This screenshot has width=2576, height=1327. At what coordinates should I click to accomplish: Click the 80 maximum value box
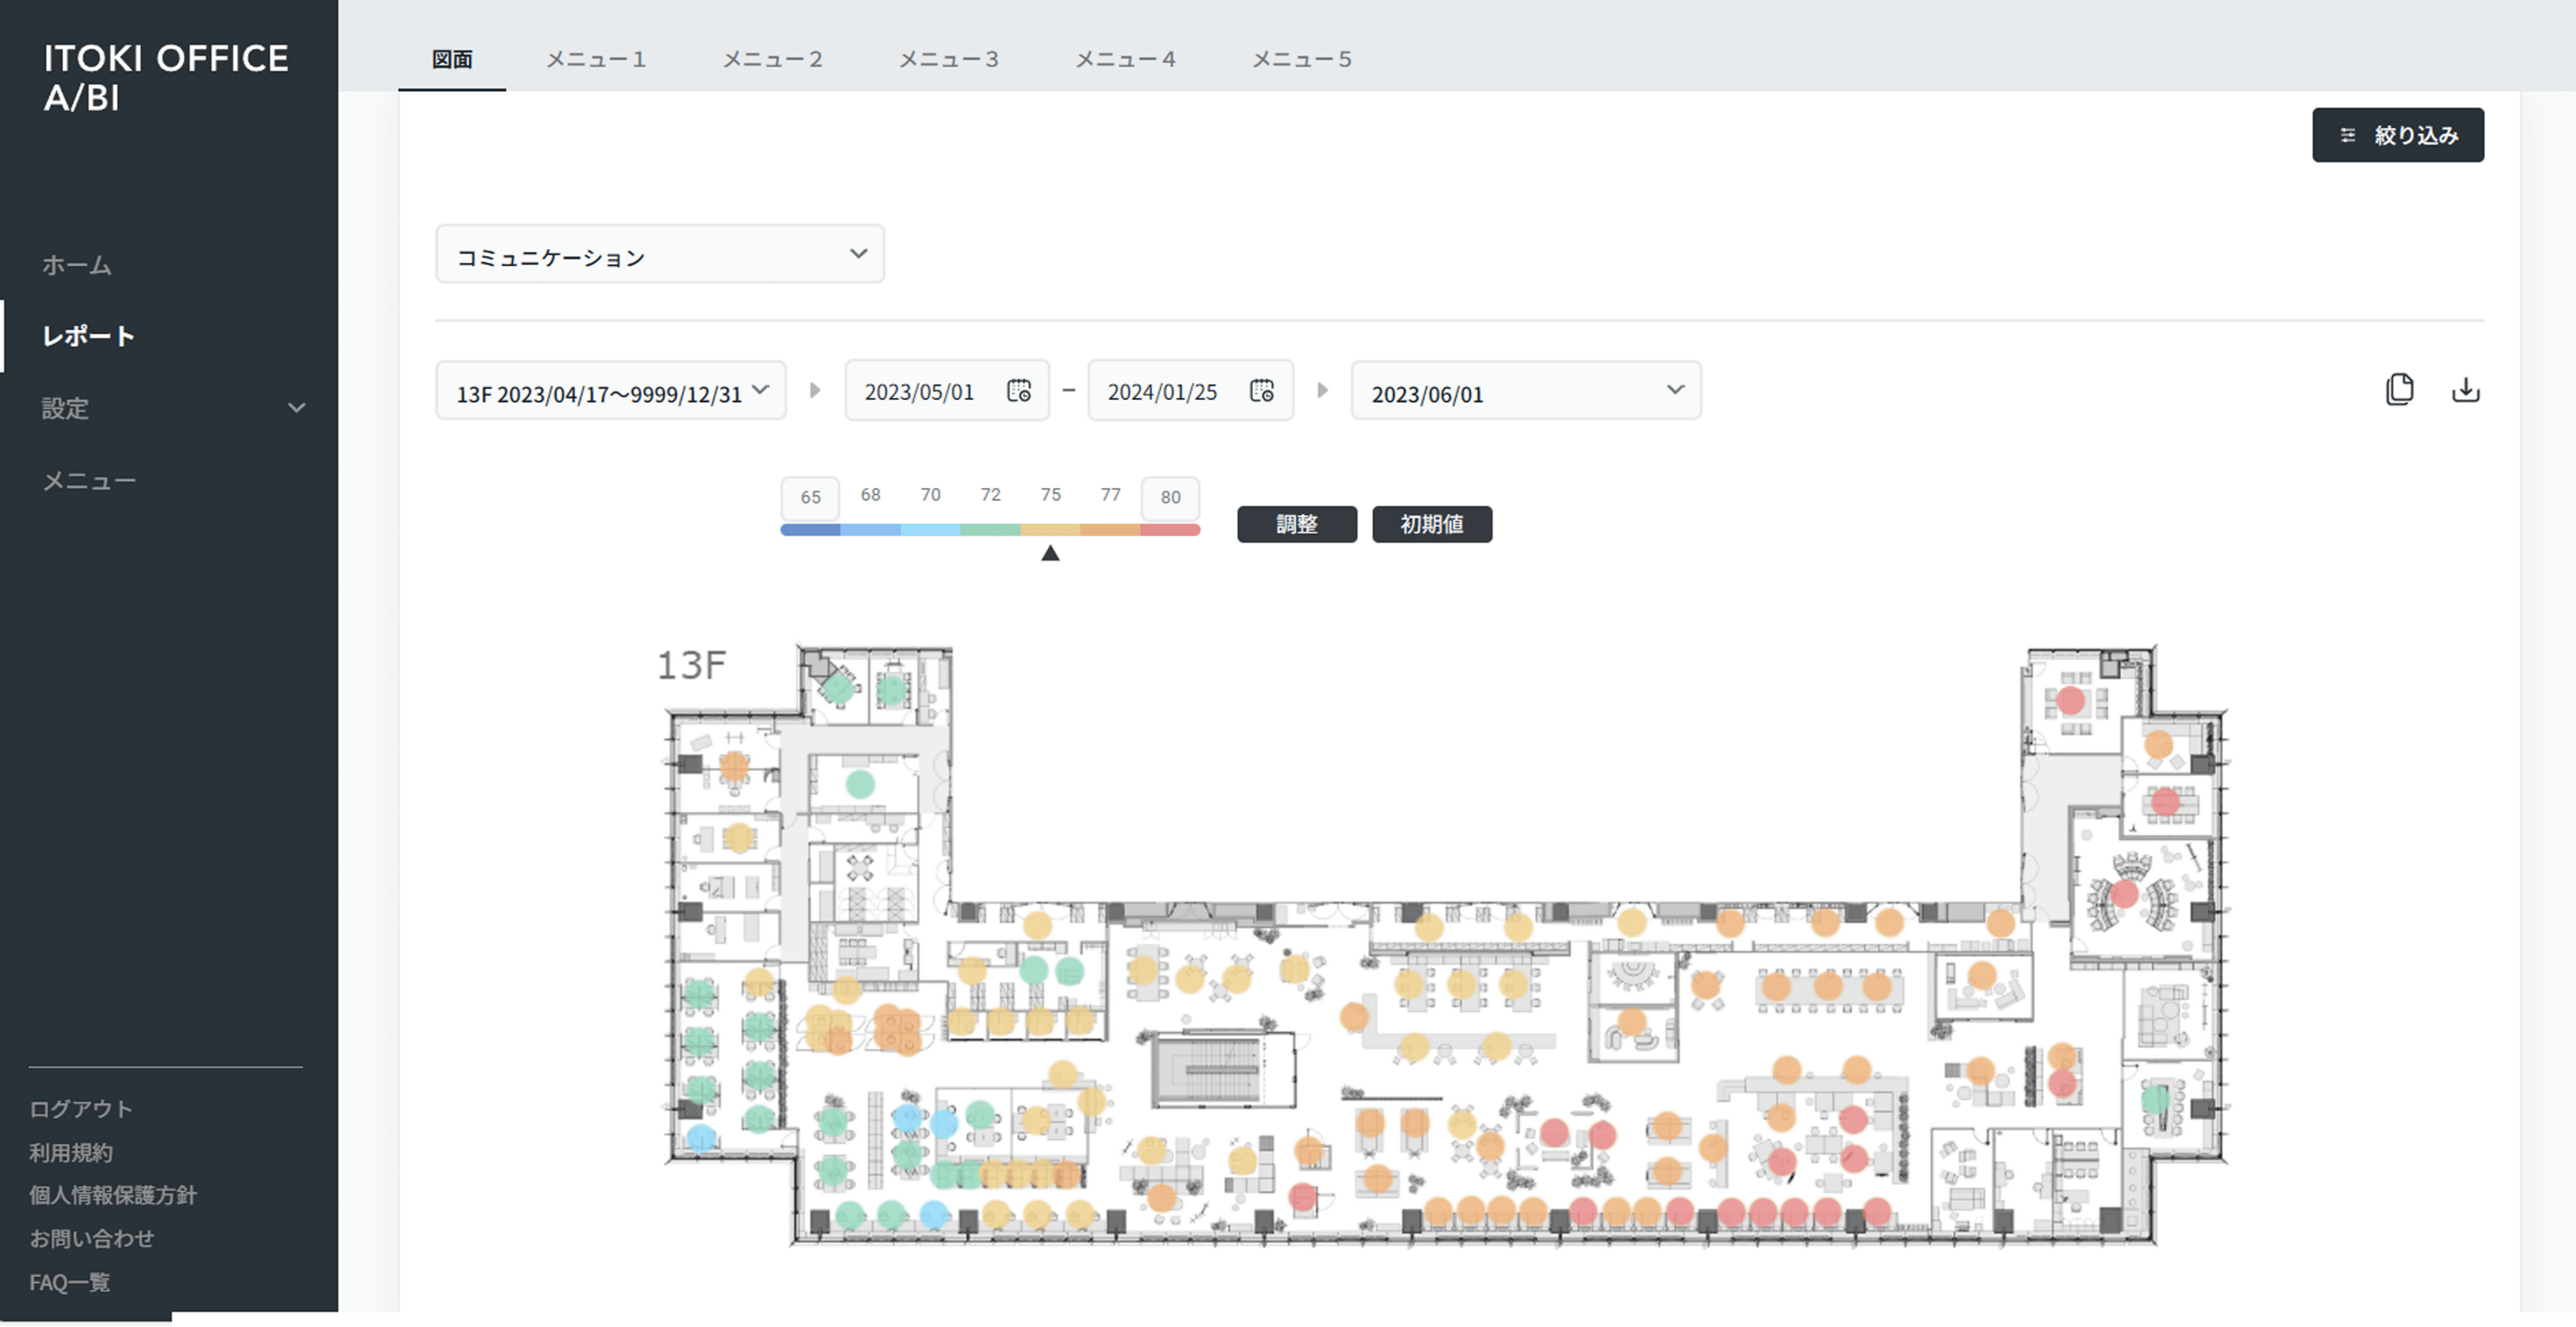[x=1170, y=496]
